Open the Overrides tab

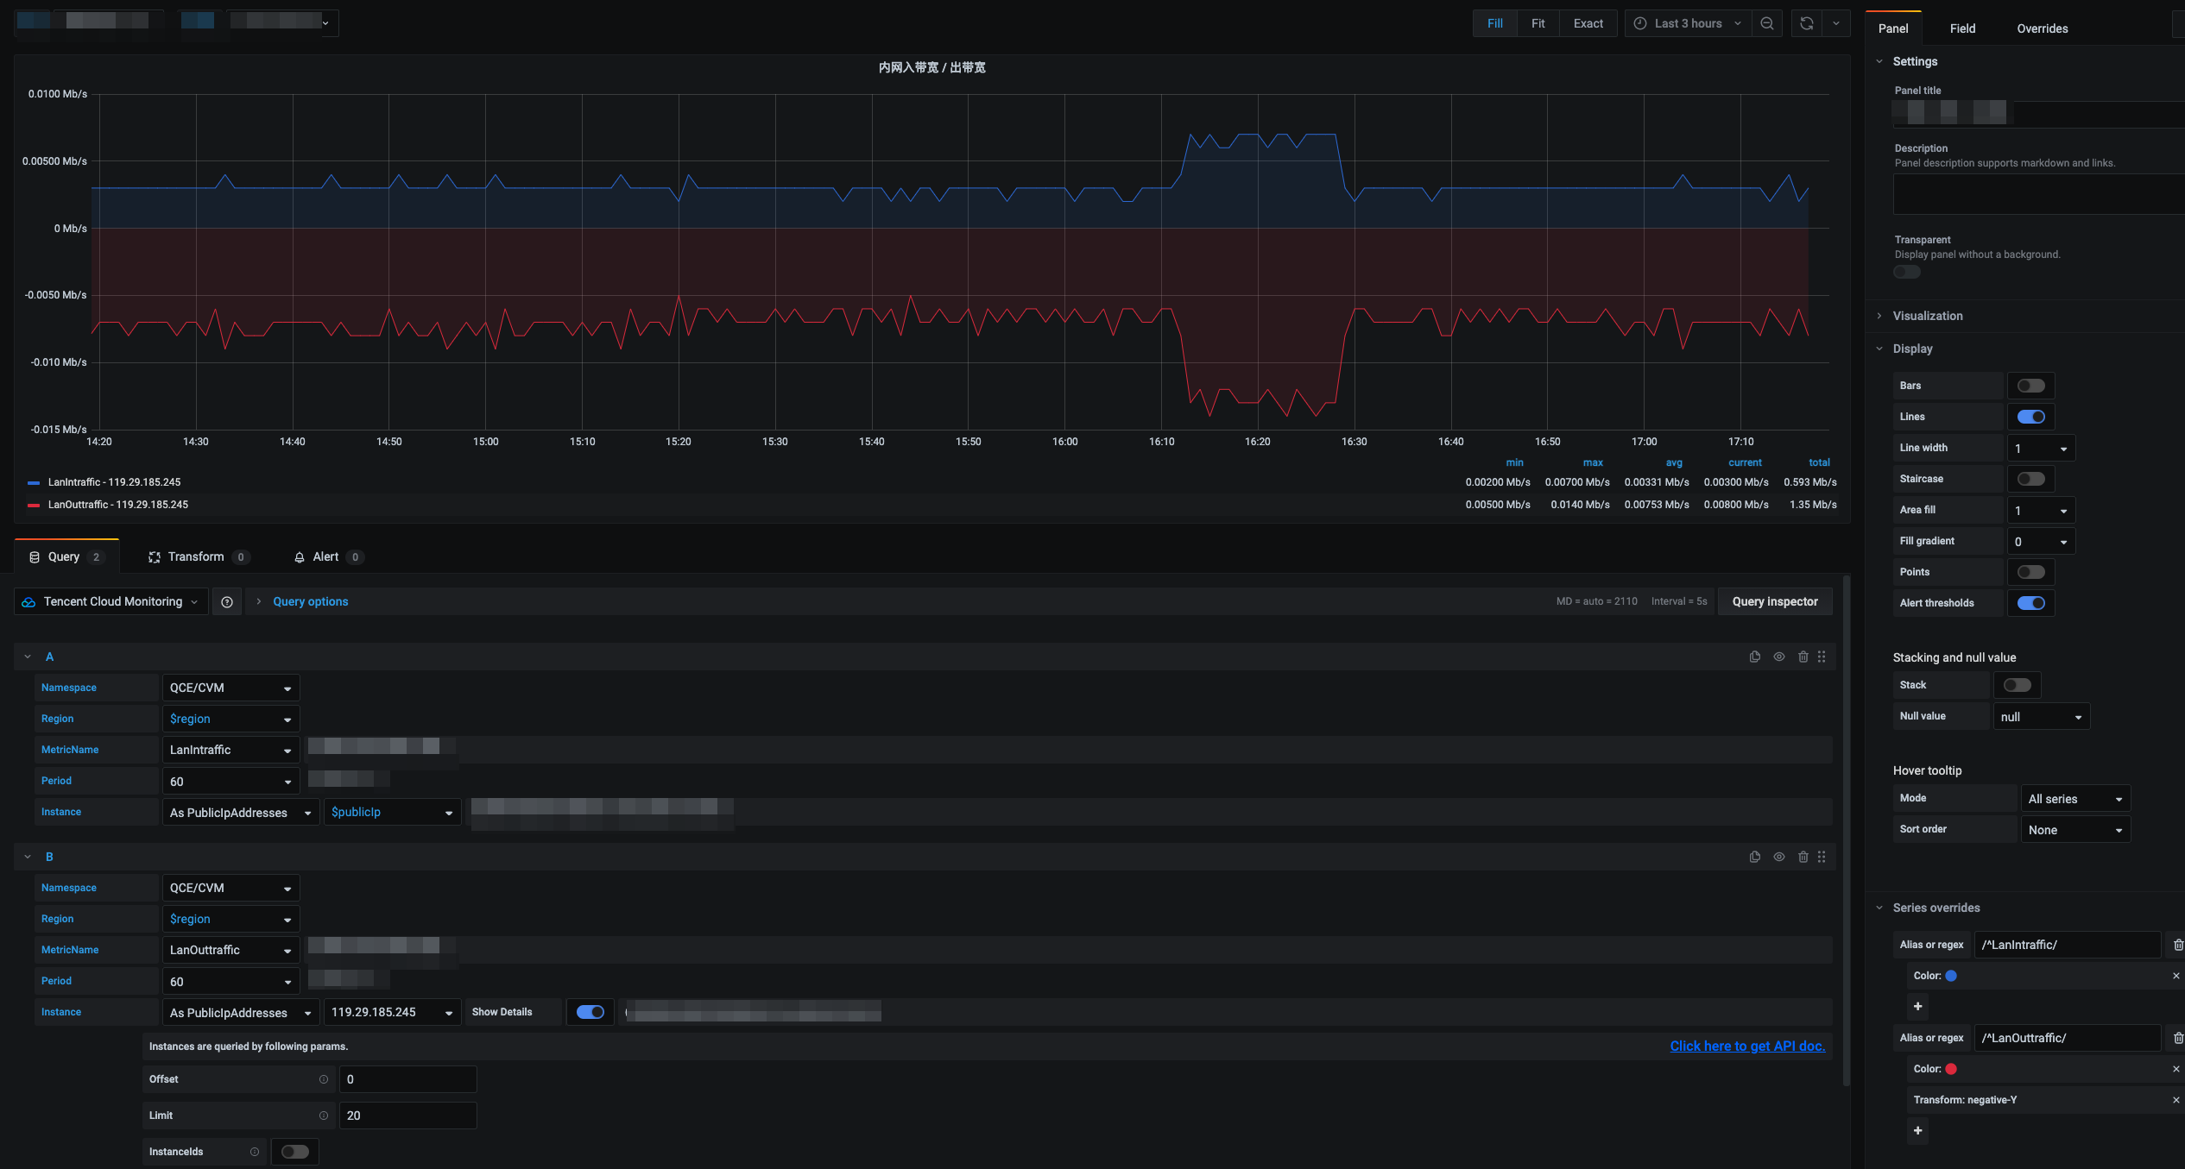pyautogui.click(x=2042, y=28)
